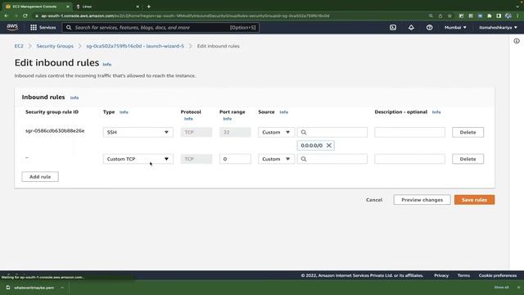
Task: Click description field of SSH rule
Action: 409,132
